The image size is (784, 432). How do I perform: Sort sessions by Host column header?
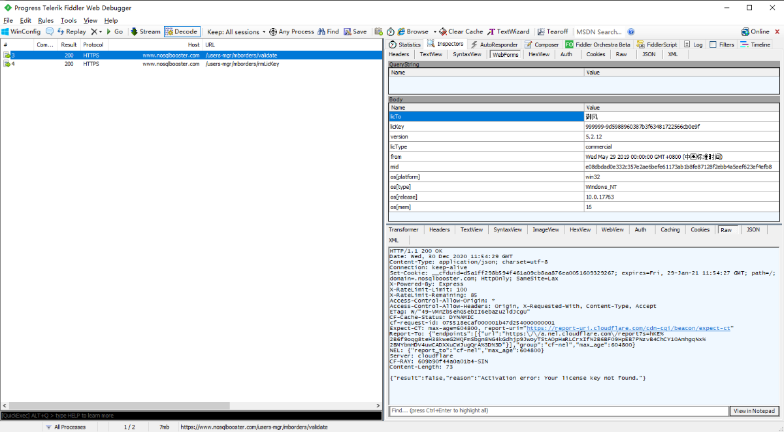[154, 44]
